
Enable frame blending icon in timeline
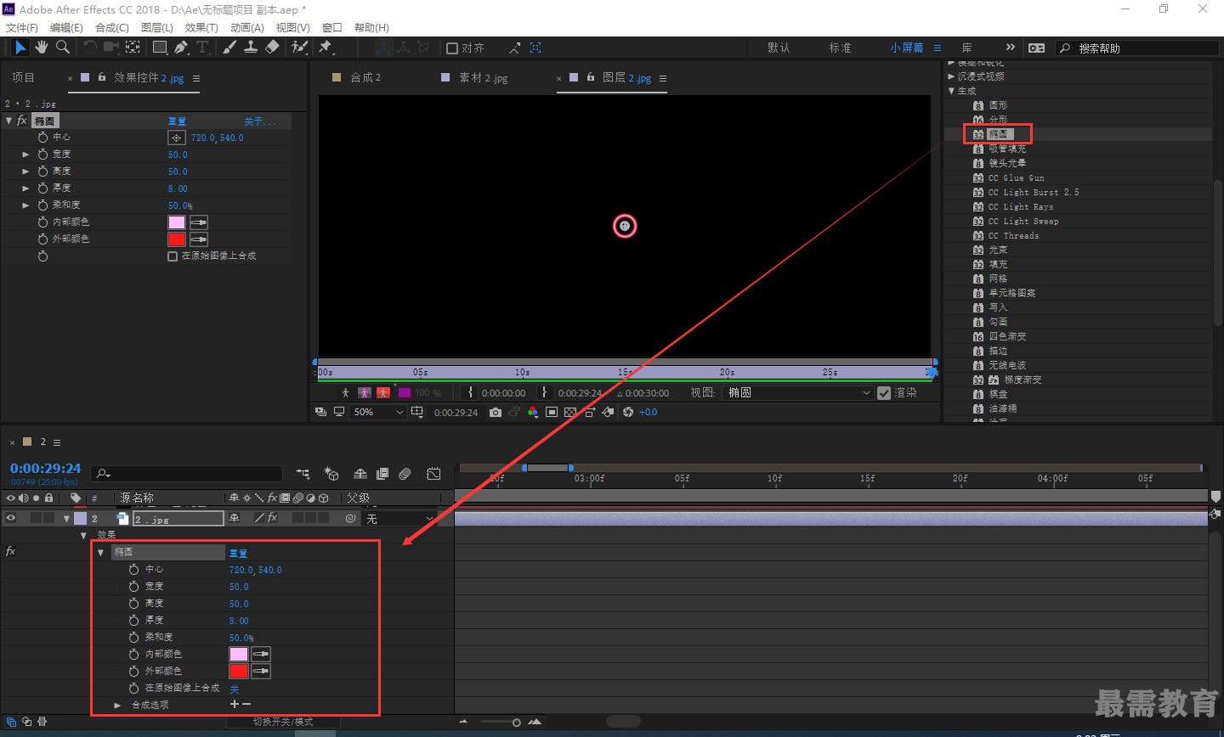click(x=382, y=474)
